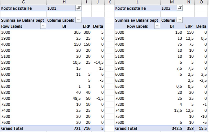Image resolution: width=209 pixels, height=132 pixels.
Task: Select the ERP column header in right pivot
Action: [189, 26]
